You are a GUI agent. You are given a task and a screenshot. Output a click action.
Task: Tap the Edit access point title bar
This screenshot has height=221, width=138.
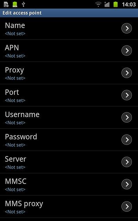(69, 13)
